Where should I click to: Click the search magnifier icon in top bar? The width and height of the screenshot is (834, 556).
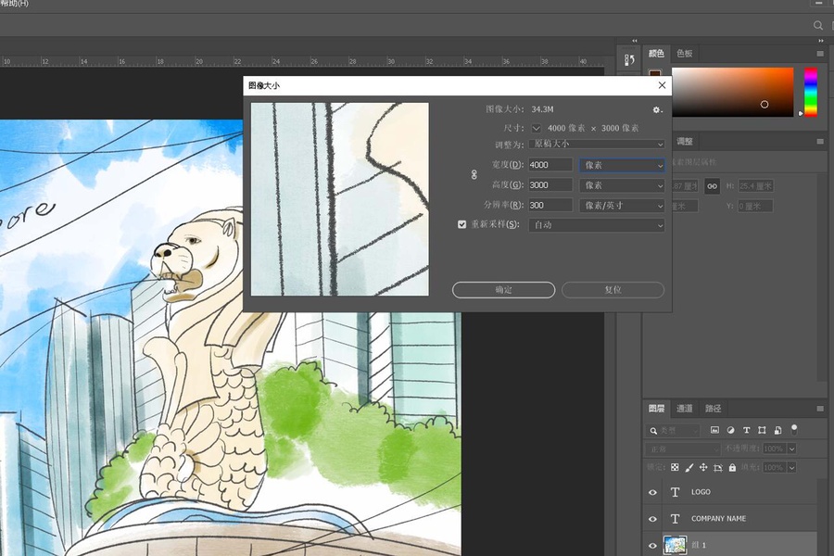click(818, 25)
